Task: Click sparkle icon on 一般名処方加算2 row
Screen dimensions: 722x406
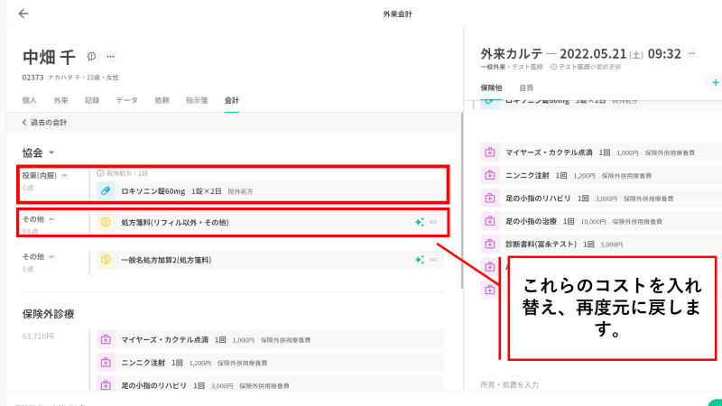Action: click(x=419, y=260)
